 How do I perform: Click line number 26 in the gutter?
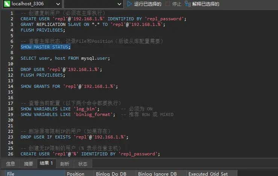click(x=11, y=154)
